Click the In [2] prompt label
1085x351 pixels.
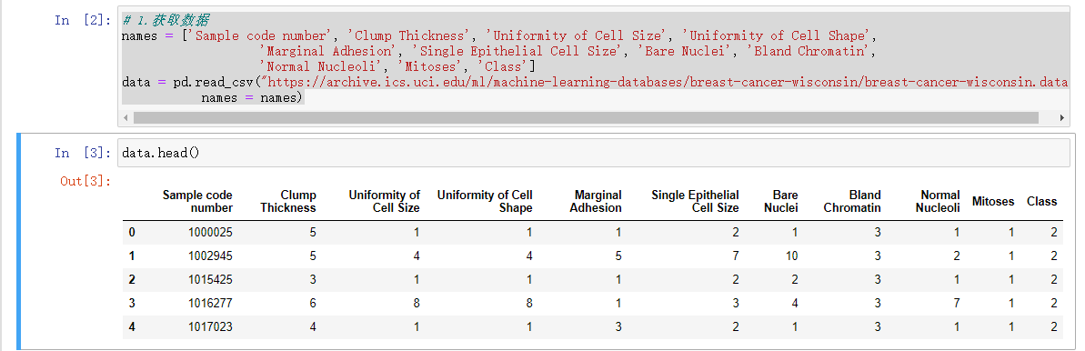[83, 20]
